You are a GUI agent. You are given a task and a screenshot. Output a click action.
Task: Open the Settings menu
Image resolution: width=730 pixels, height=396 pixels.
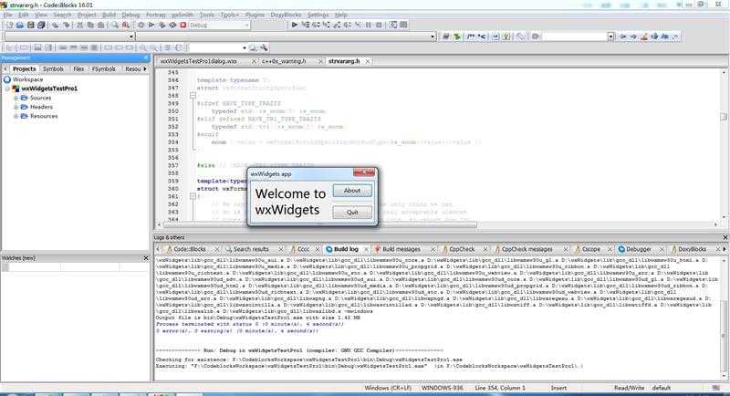point(318,15)
